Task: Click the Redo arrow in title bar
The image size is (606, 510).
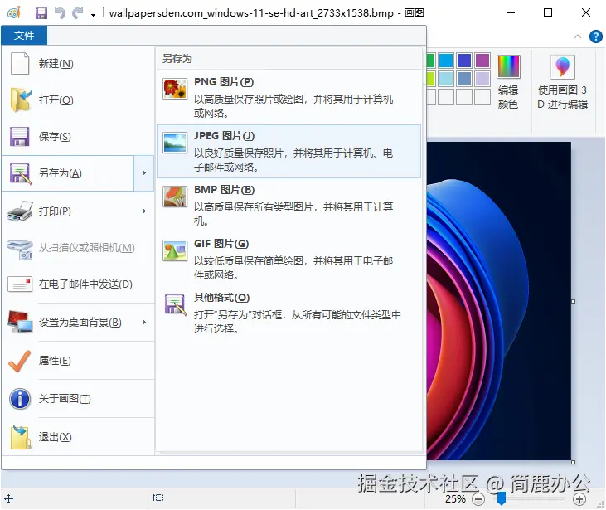Action: click(x=77, y=13)
